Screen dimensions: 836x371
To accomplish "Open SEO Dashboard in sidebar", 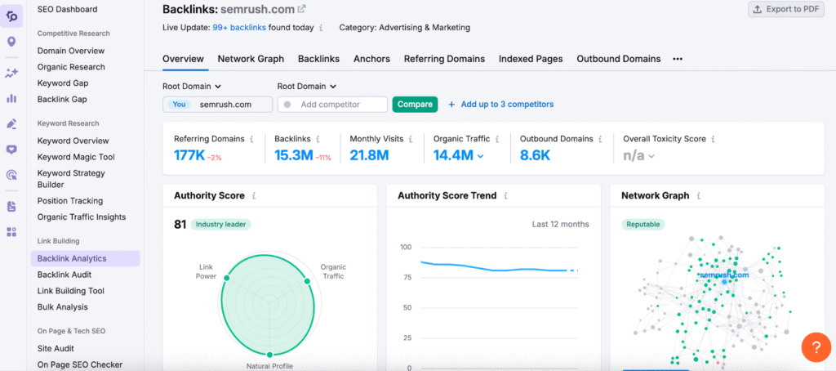I will click(67, 9).
